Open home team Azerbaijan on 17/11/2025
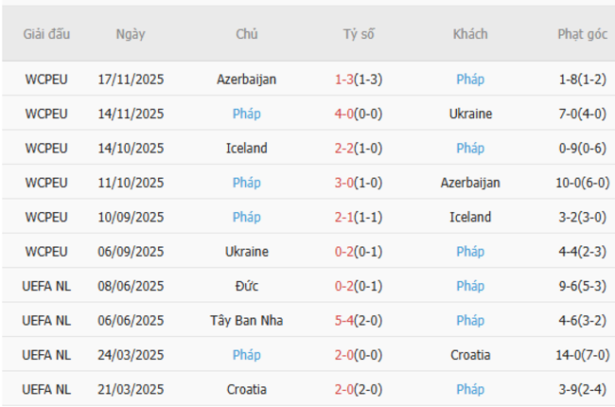615x407 pixels. pyautogui.click(x=247, y=80)
